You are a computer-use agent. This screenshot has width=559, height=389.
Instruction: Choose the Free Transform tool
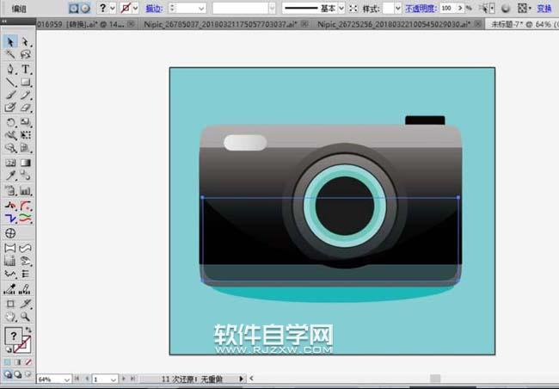25,135
